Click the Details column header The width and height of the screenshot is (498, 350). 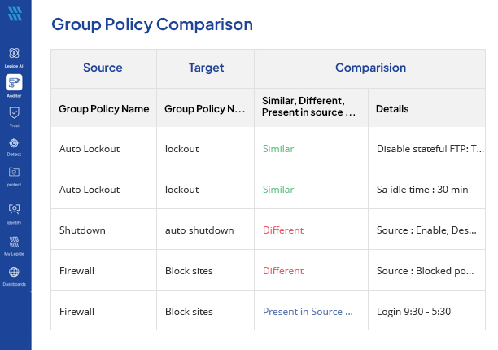click(x=392, y=108)
